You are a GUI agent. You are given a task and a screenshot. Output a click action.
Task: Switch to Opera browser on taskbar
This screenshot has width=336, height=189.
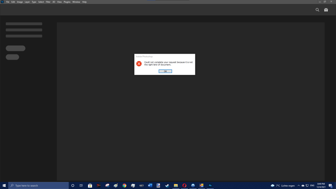point(184,186)
